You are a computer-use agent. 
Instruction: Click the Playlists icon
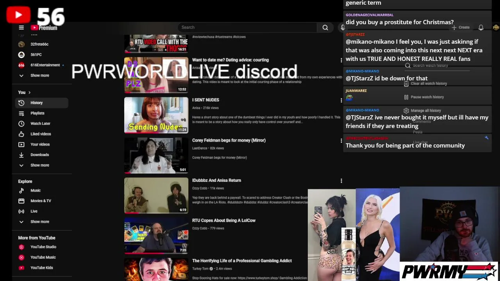tap(21, 113)
